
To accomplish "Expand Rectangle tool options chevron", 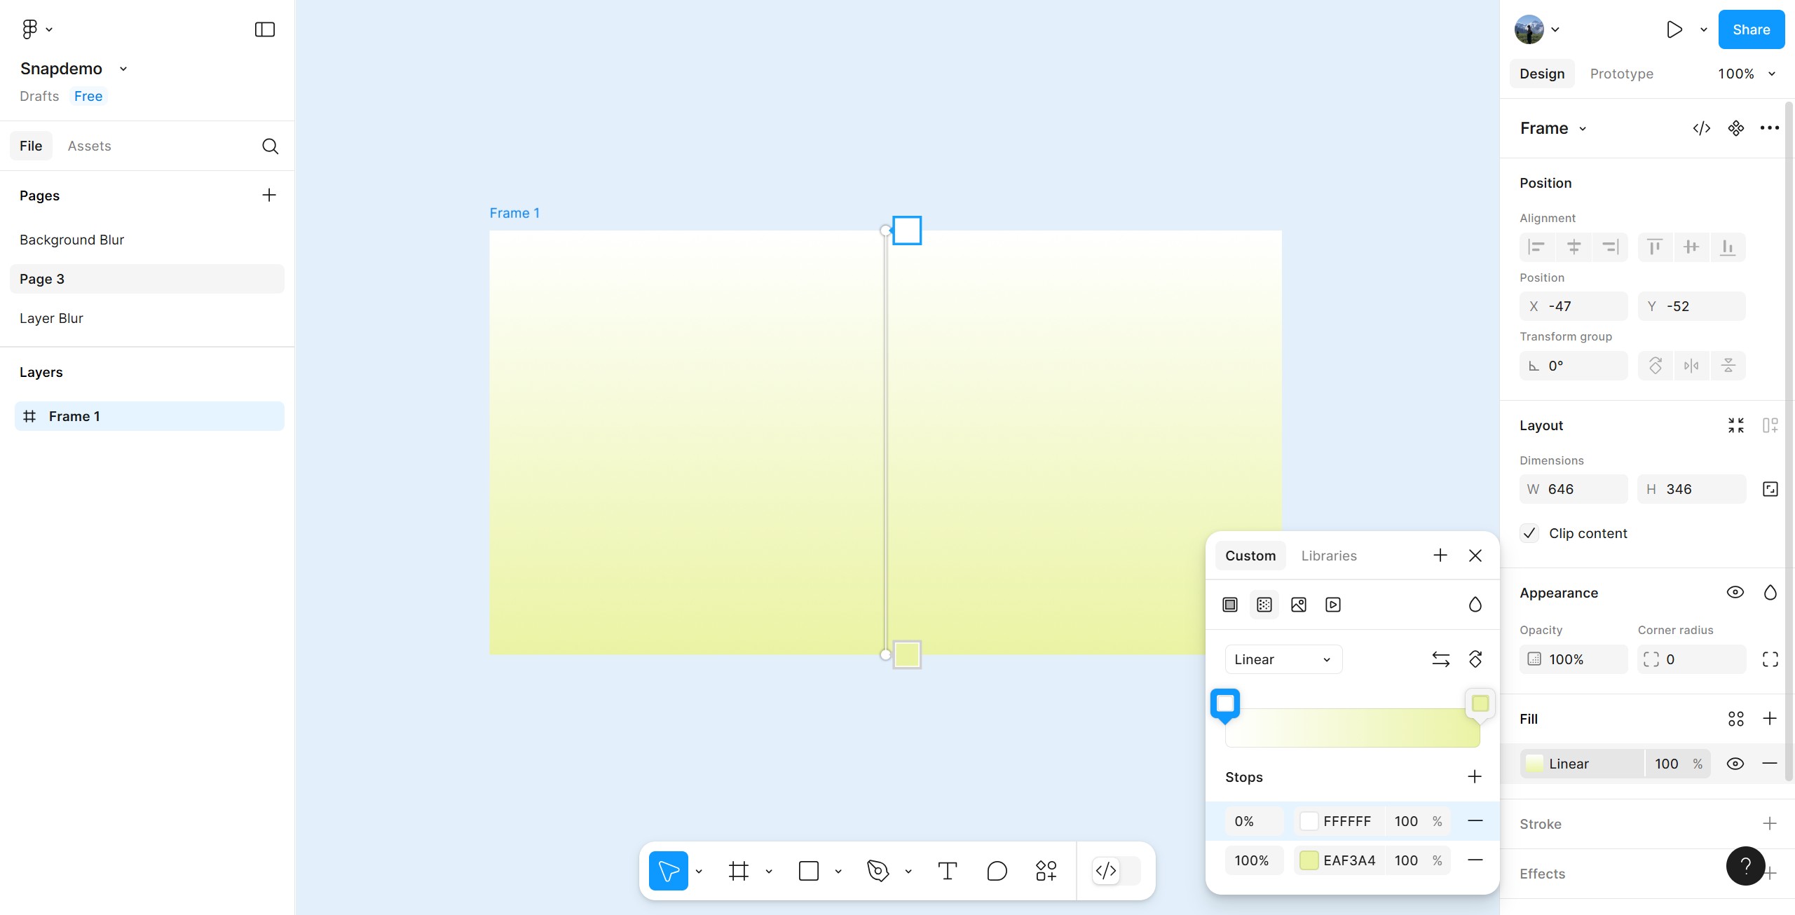I will click(x=838, y=872).
